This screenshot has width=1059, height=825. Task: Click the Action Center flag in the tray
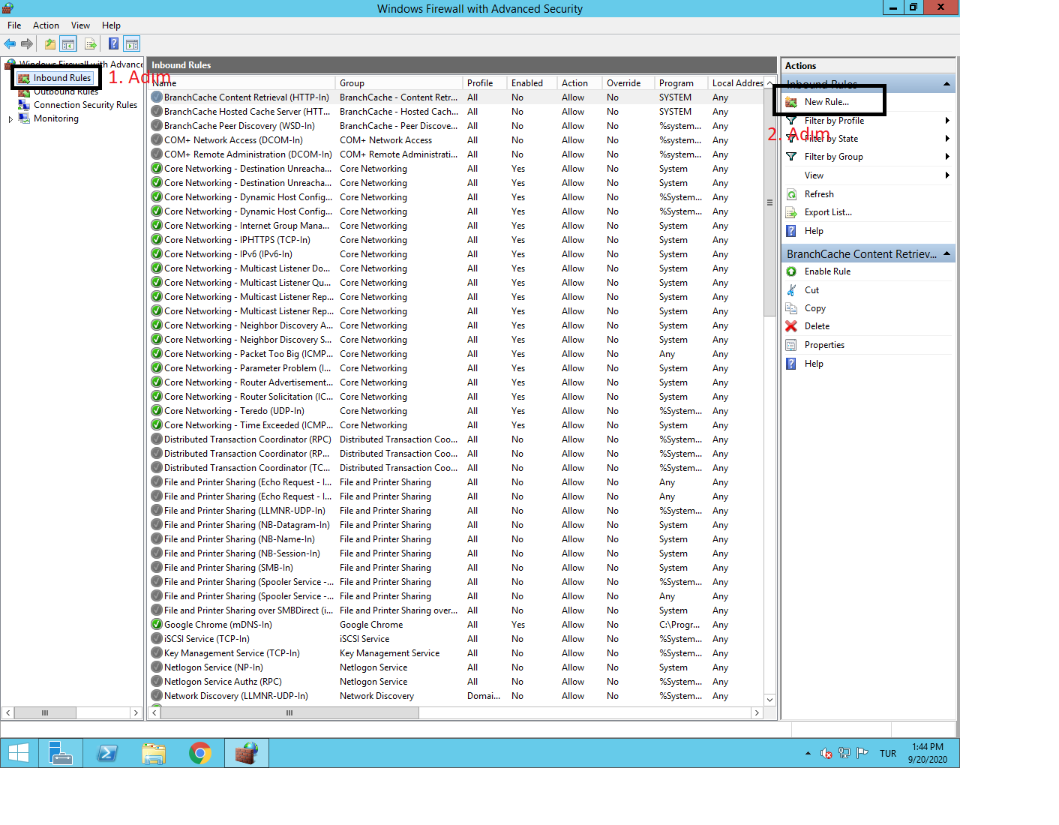pos(862,753)
